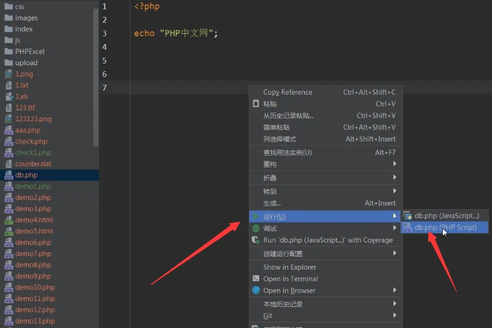Select 简单粘贴 menu entry
The width and height of the screenshot is (492, 328).
point(326,127)
